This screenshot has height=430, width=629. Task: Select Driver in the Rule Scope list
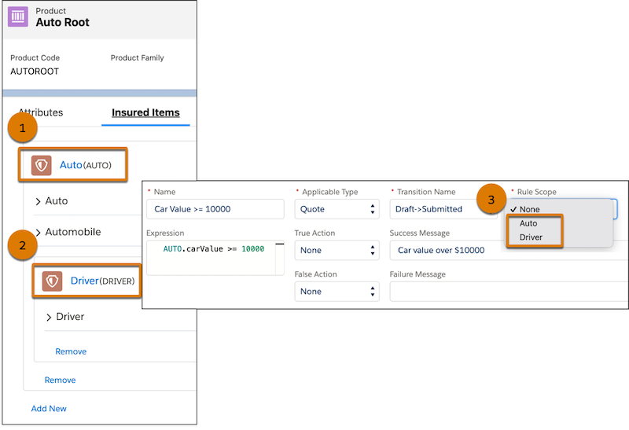(x=531, y=237)
